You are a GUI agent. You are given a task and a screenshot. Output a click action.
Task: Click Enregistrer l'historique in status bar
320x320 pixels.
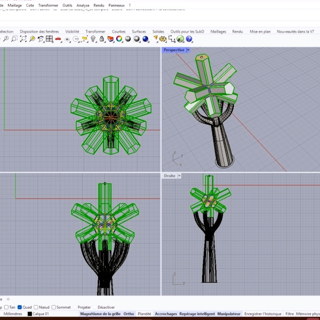tap(263, 314)
